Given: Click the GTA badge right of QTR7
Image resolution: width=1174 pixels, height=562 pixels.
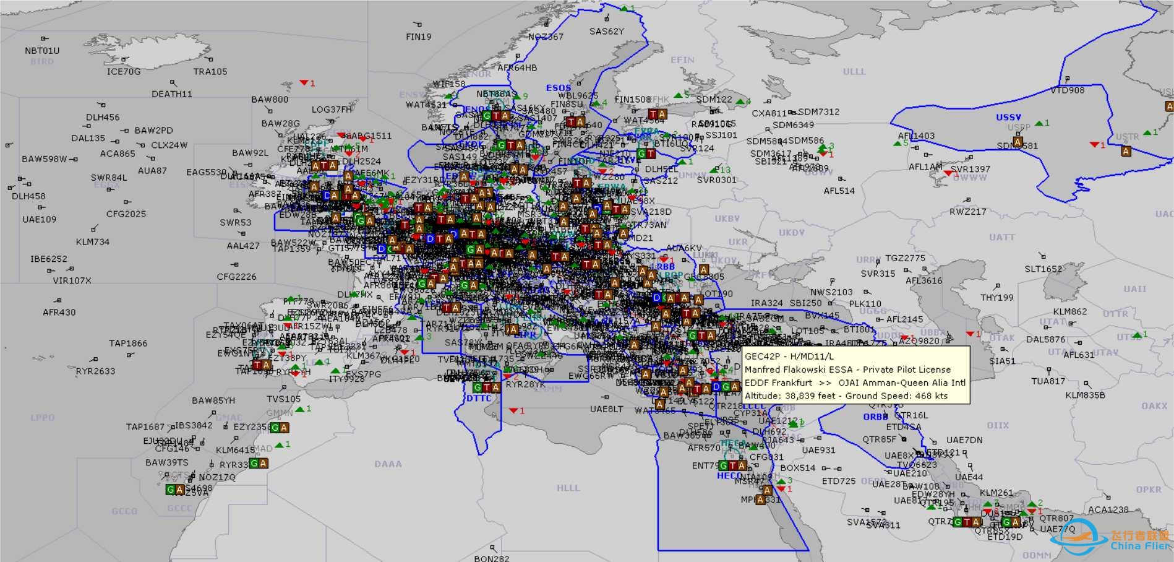Looking at the screenshot, I should (x=967, y=522).
